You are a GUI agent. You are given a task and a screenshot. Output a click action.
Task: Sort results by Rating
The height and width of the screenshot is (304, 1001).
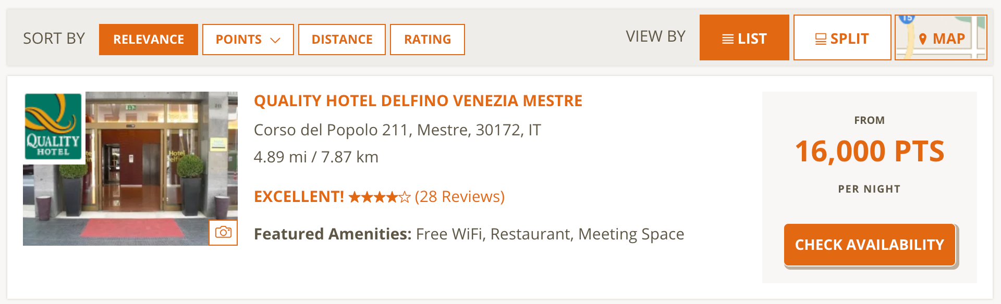tap(428, 40)
